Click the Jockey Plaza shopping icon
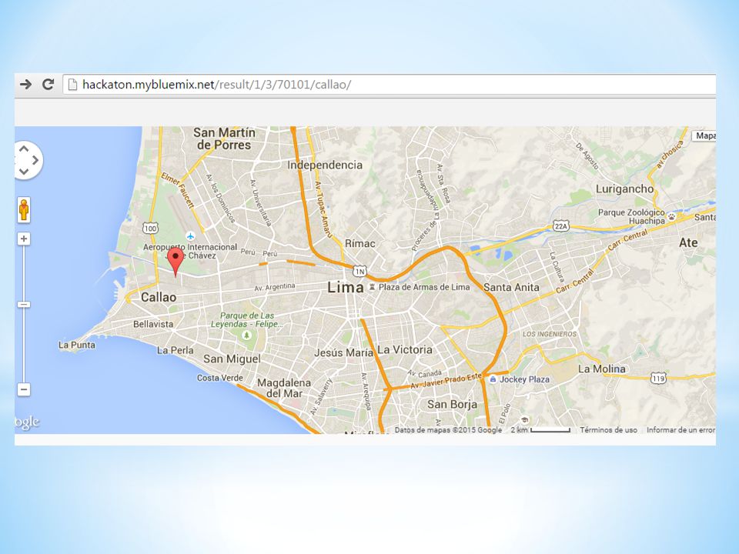 click(493, 379)
